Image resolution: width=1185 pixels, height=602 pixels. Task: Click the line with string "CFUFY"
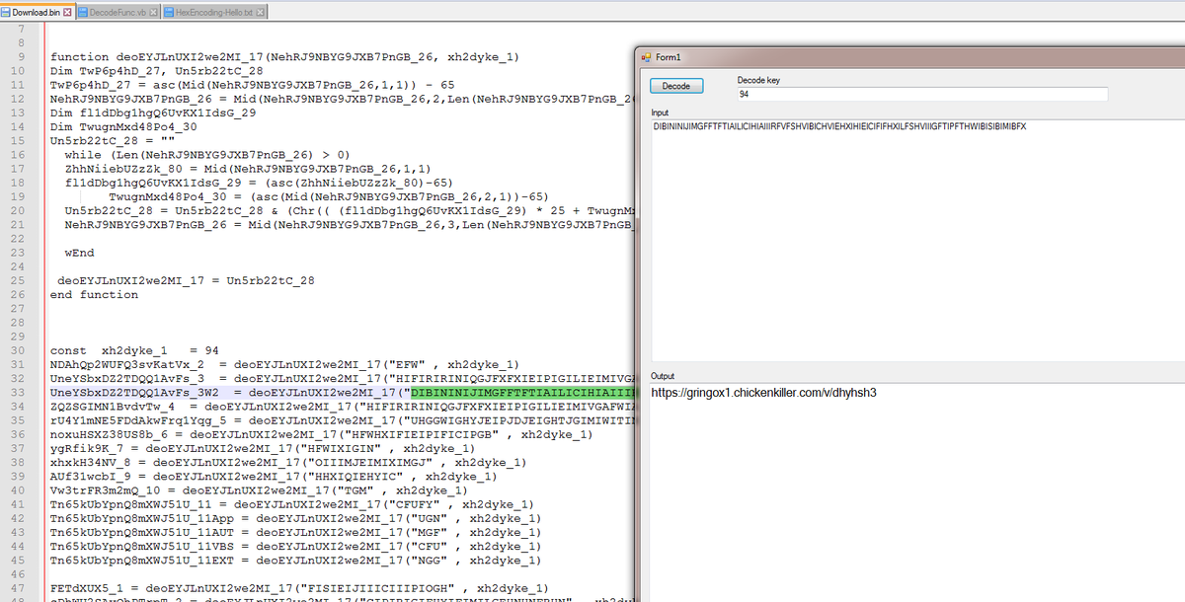coord(291,503)
